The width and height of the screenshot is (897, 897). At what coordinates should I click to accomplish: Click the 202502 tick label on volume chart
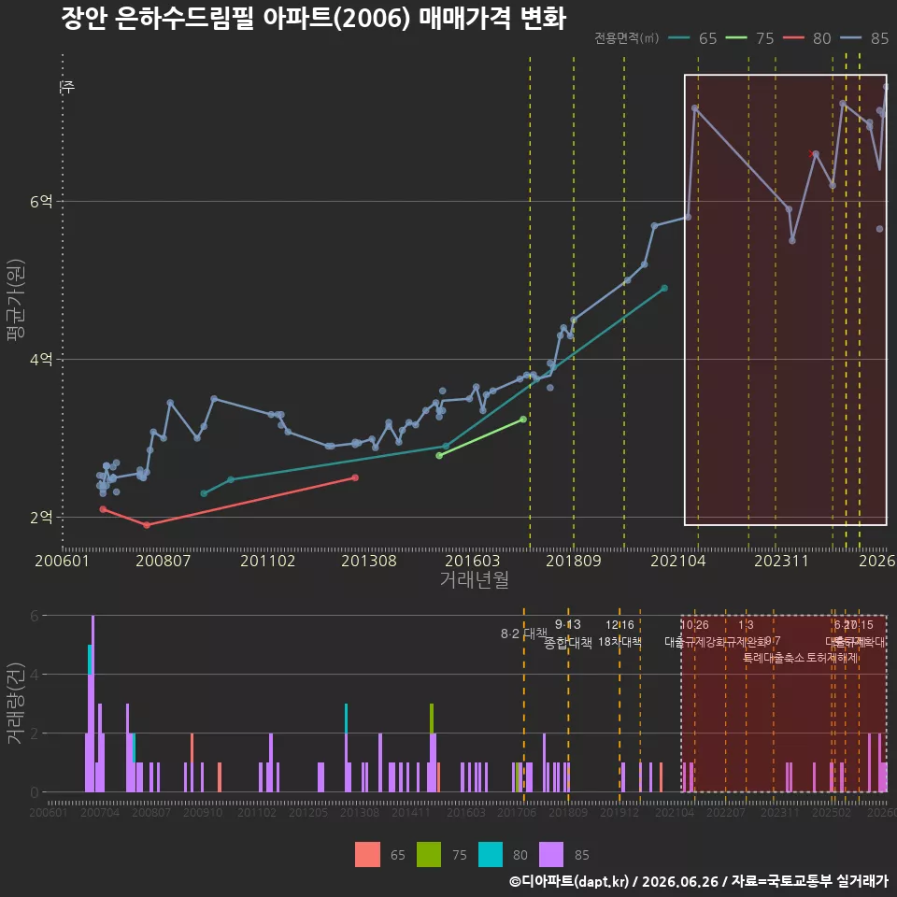(832, 812)
